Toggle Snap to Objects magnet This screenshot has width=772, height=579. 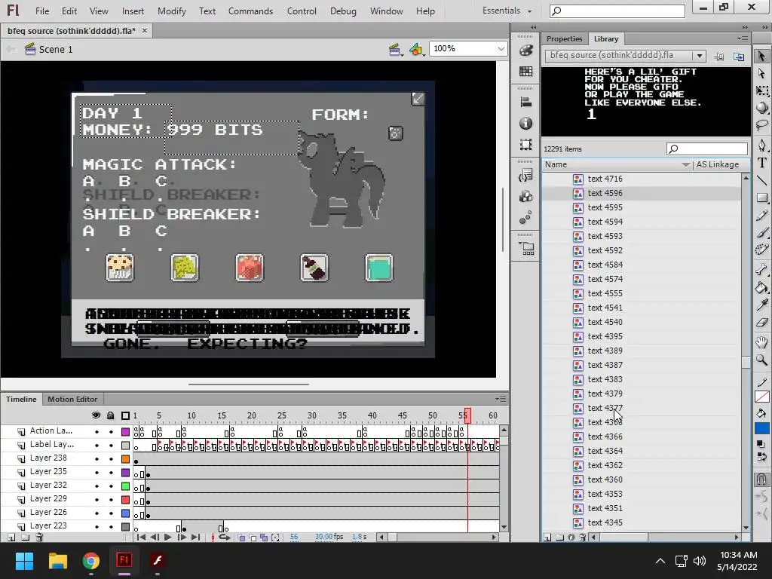click(761, 479)
